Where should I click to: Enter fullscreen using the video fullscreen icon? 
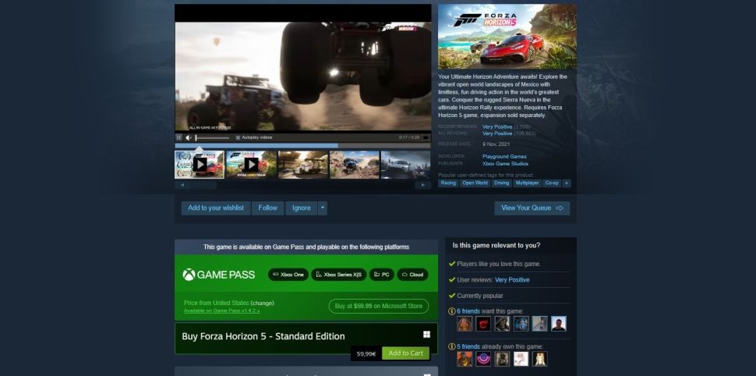[426, 137]
